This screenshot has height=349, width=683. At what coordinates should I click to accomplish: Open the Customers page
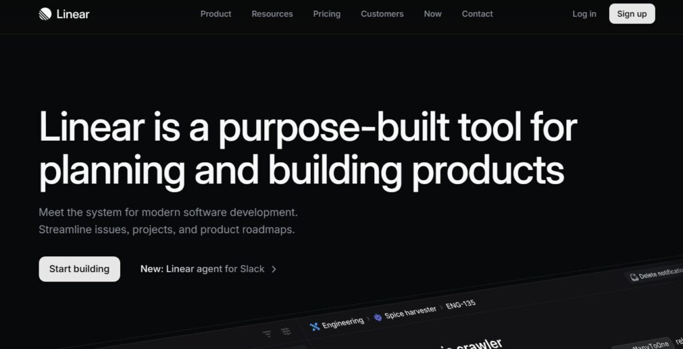382,14
